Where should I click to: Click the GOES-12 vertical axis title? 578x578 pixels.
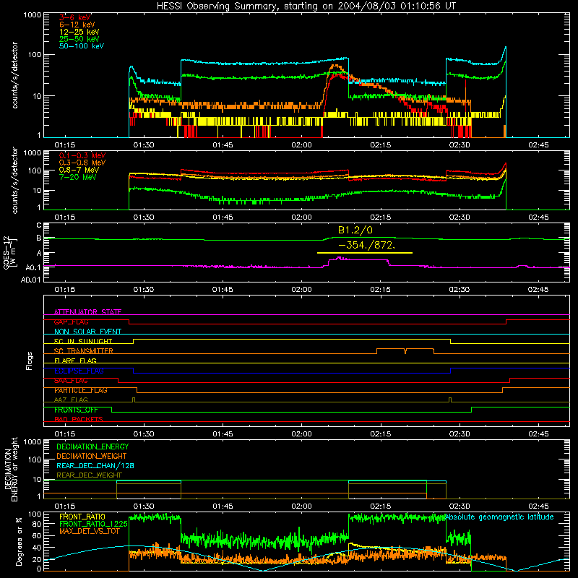9,253
